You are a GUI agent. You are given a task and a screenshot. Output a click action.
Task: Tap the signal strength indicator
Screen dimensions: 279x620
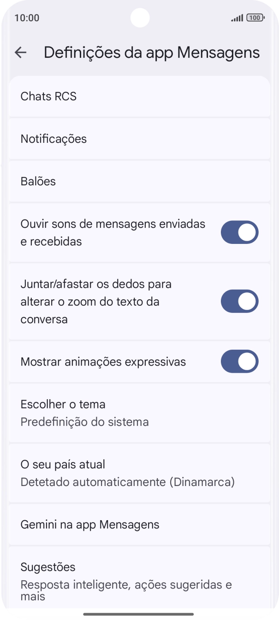pos(237,18)
